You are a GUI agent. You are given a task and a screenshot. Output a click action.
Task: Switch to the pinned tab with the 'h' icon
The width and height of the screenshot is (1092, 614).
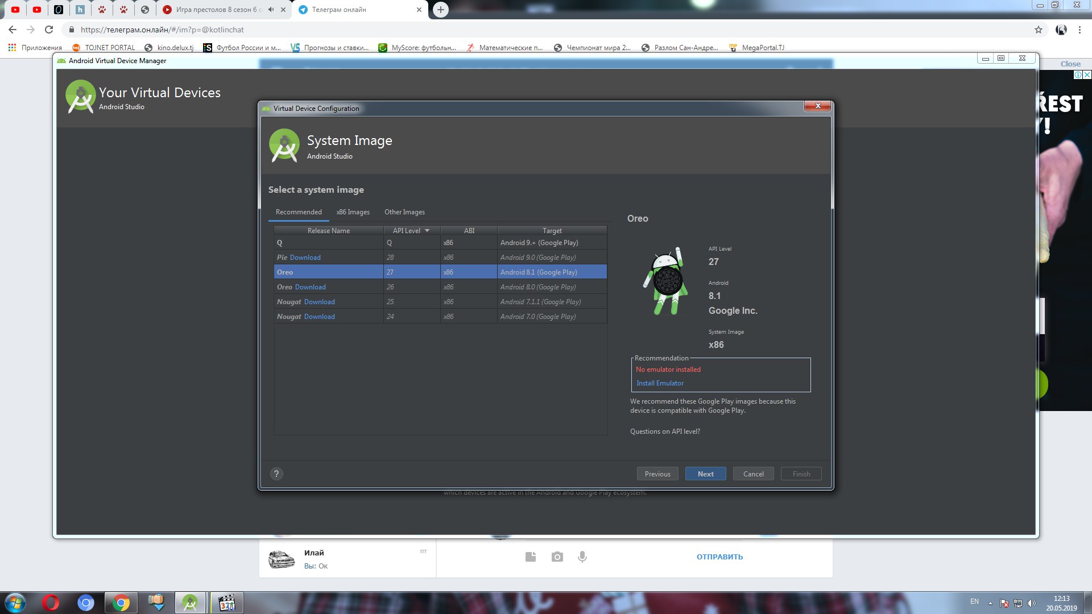pos(80,10)
